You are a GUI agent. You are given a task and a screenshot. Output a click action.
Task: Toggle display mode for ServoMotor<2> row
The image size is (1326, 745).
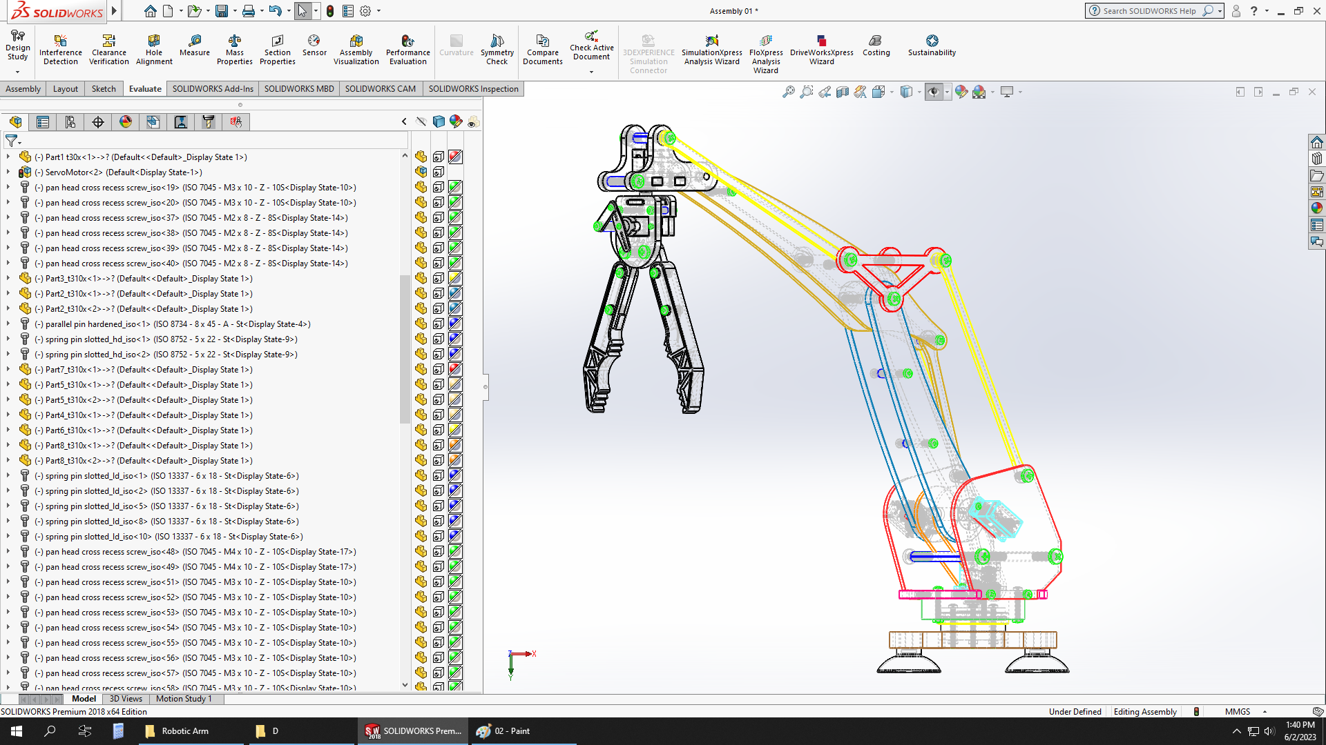[x=439, y=172]
